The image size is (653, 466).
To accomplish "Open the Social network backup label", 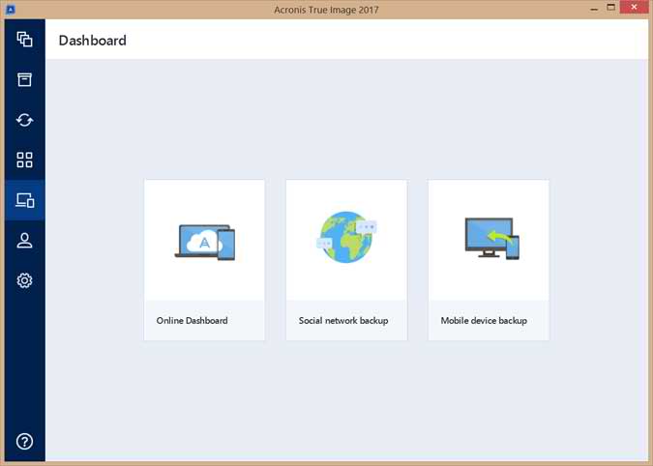I will (x=343, y=320).
